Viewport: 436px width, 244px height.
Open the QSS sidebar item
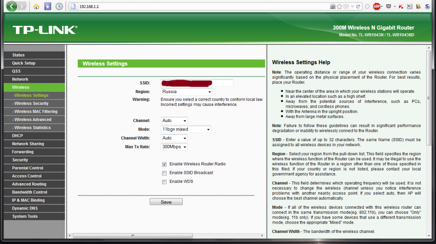(x=34, y=71)
